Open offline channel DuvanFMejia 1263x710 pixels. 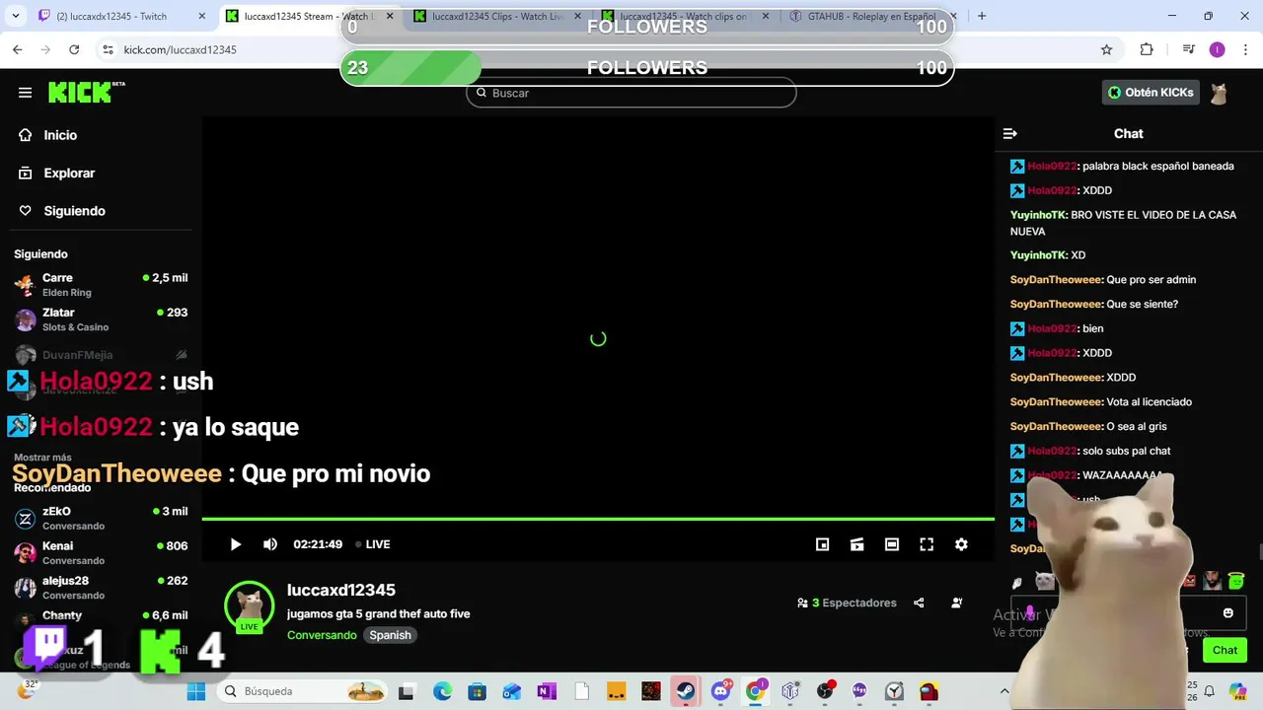click(101, 355)
